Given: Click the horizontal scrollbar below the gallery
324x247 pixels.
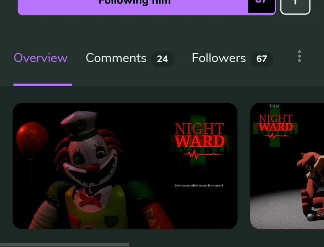Looking at the screenshot, I should click(x=64, y=245).
